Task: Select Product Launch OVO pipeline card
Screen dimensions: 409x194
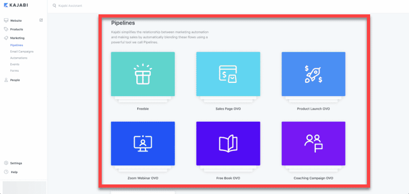Action: click(313, 74)
